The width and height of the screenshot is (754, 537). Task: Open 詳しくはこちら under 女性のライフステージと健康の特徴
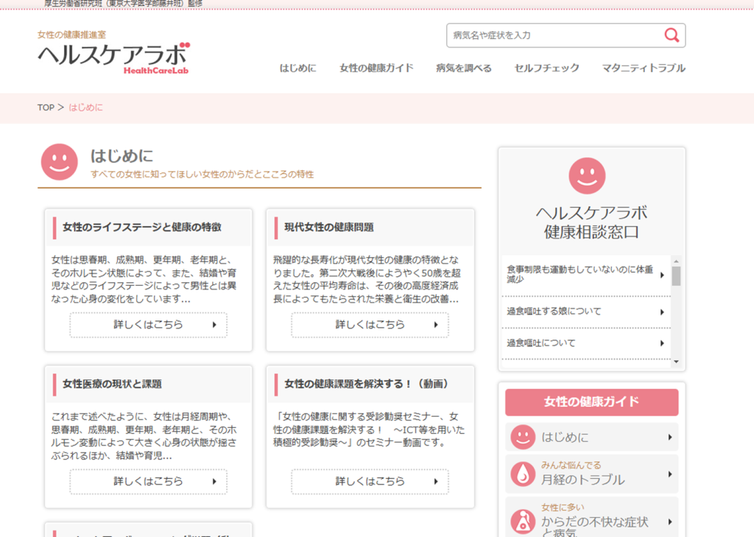[x=148, y=325]
